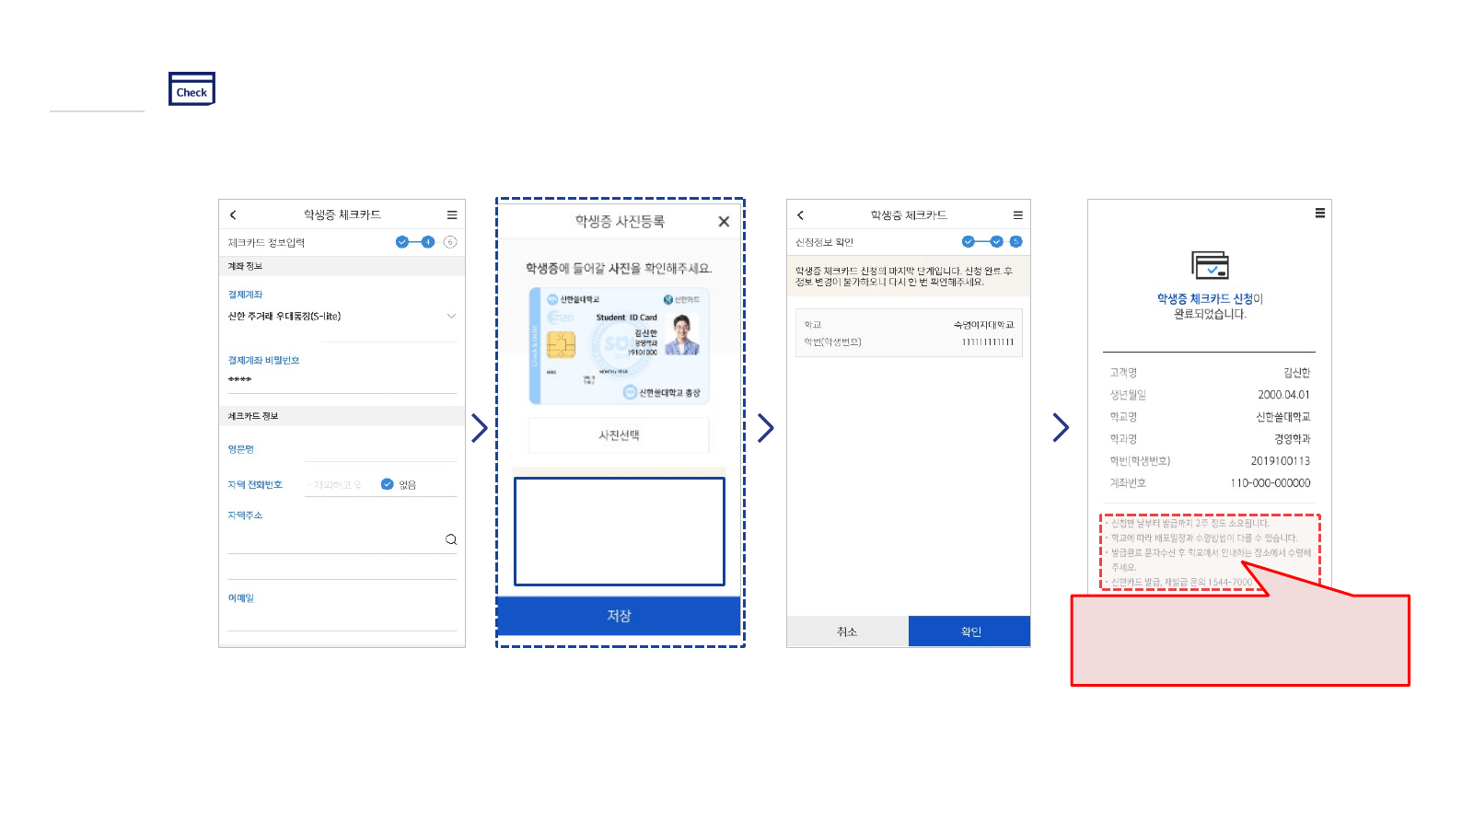1462x822 pixels.
Task: Close the 학생증 사진등록 dialog
Action: click(724, 222)
